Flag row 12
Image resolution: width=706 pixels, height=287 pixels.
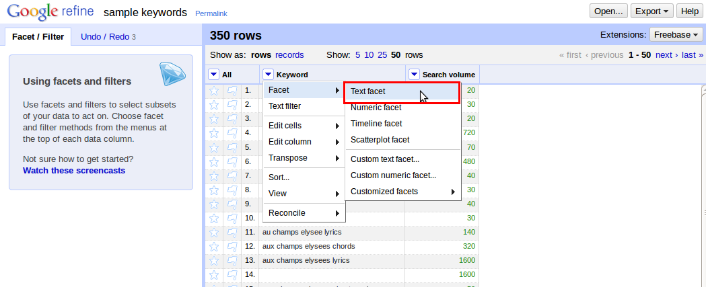pyautogui.click(x=232, y=247)
